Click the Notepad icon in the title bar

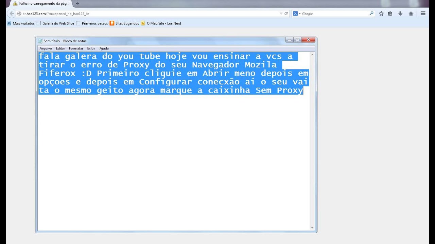click(40, 41)
